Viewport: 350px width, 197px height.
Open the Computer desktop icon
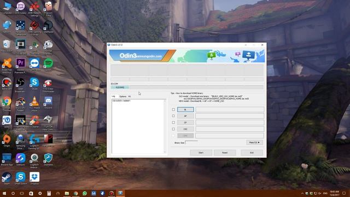click(7, 8)
